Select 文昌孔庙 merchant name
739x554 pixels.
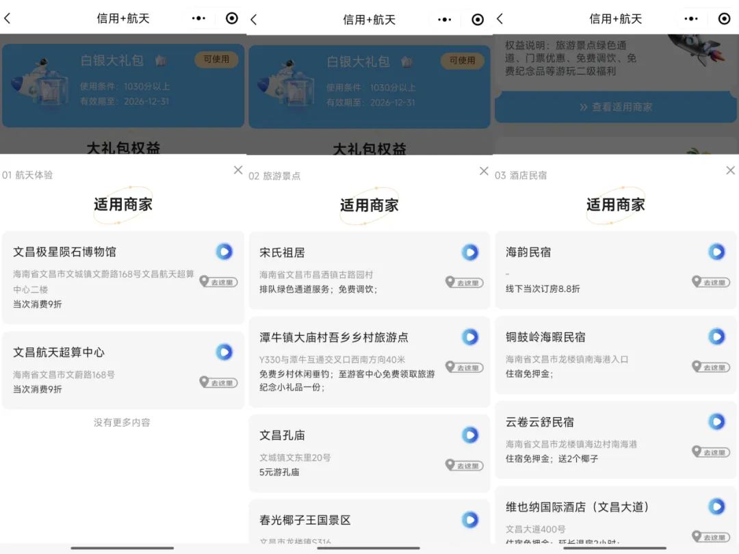283,435
